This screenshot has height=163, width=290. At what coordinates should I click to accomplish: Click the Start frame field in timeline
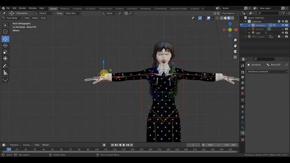point(213,145)
